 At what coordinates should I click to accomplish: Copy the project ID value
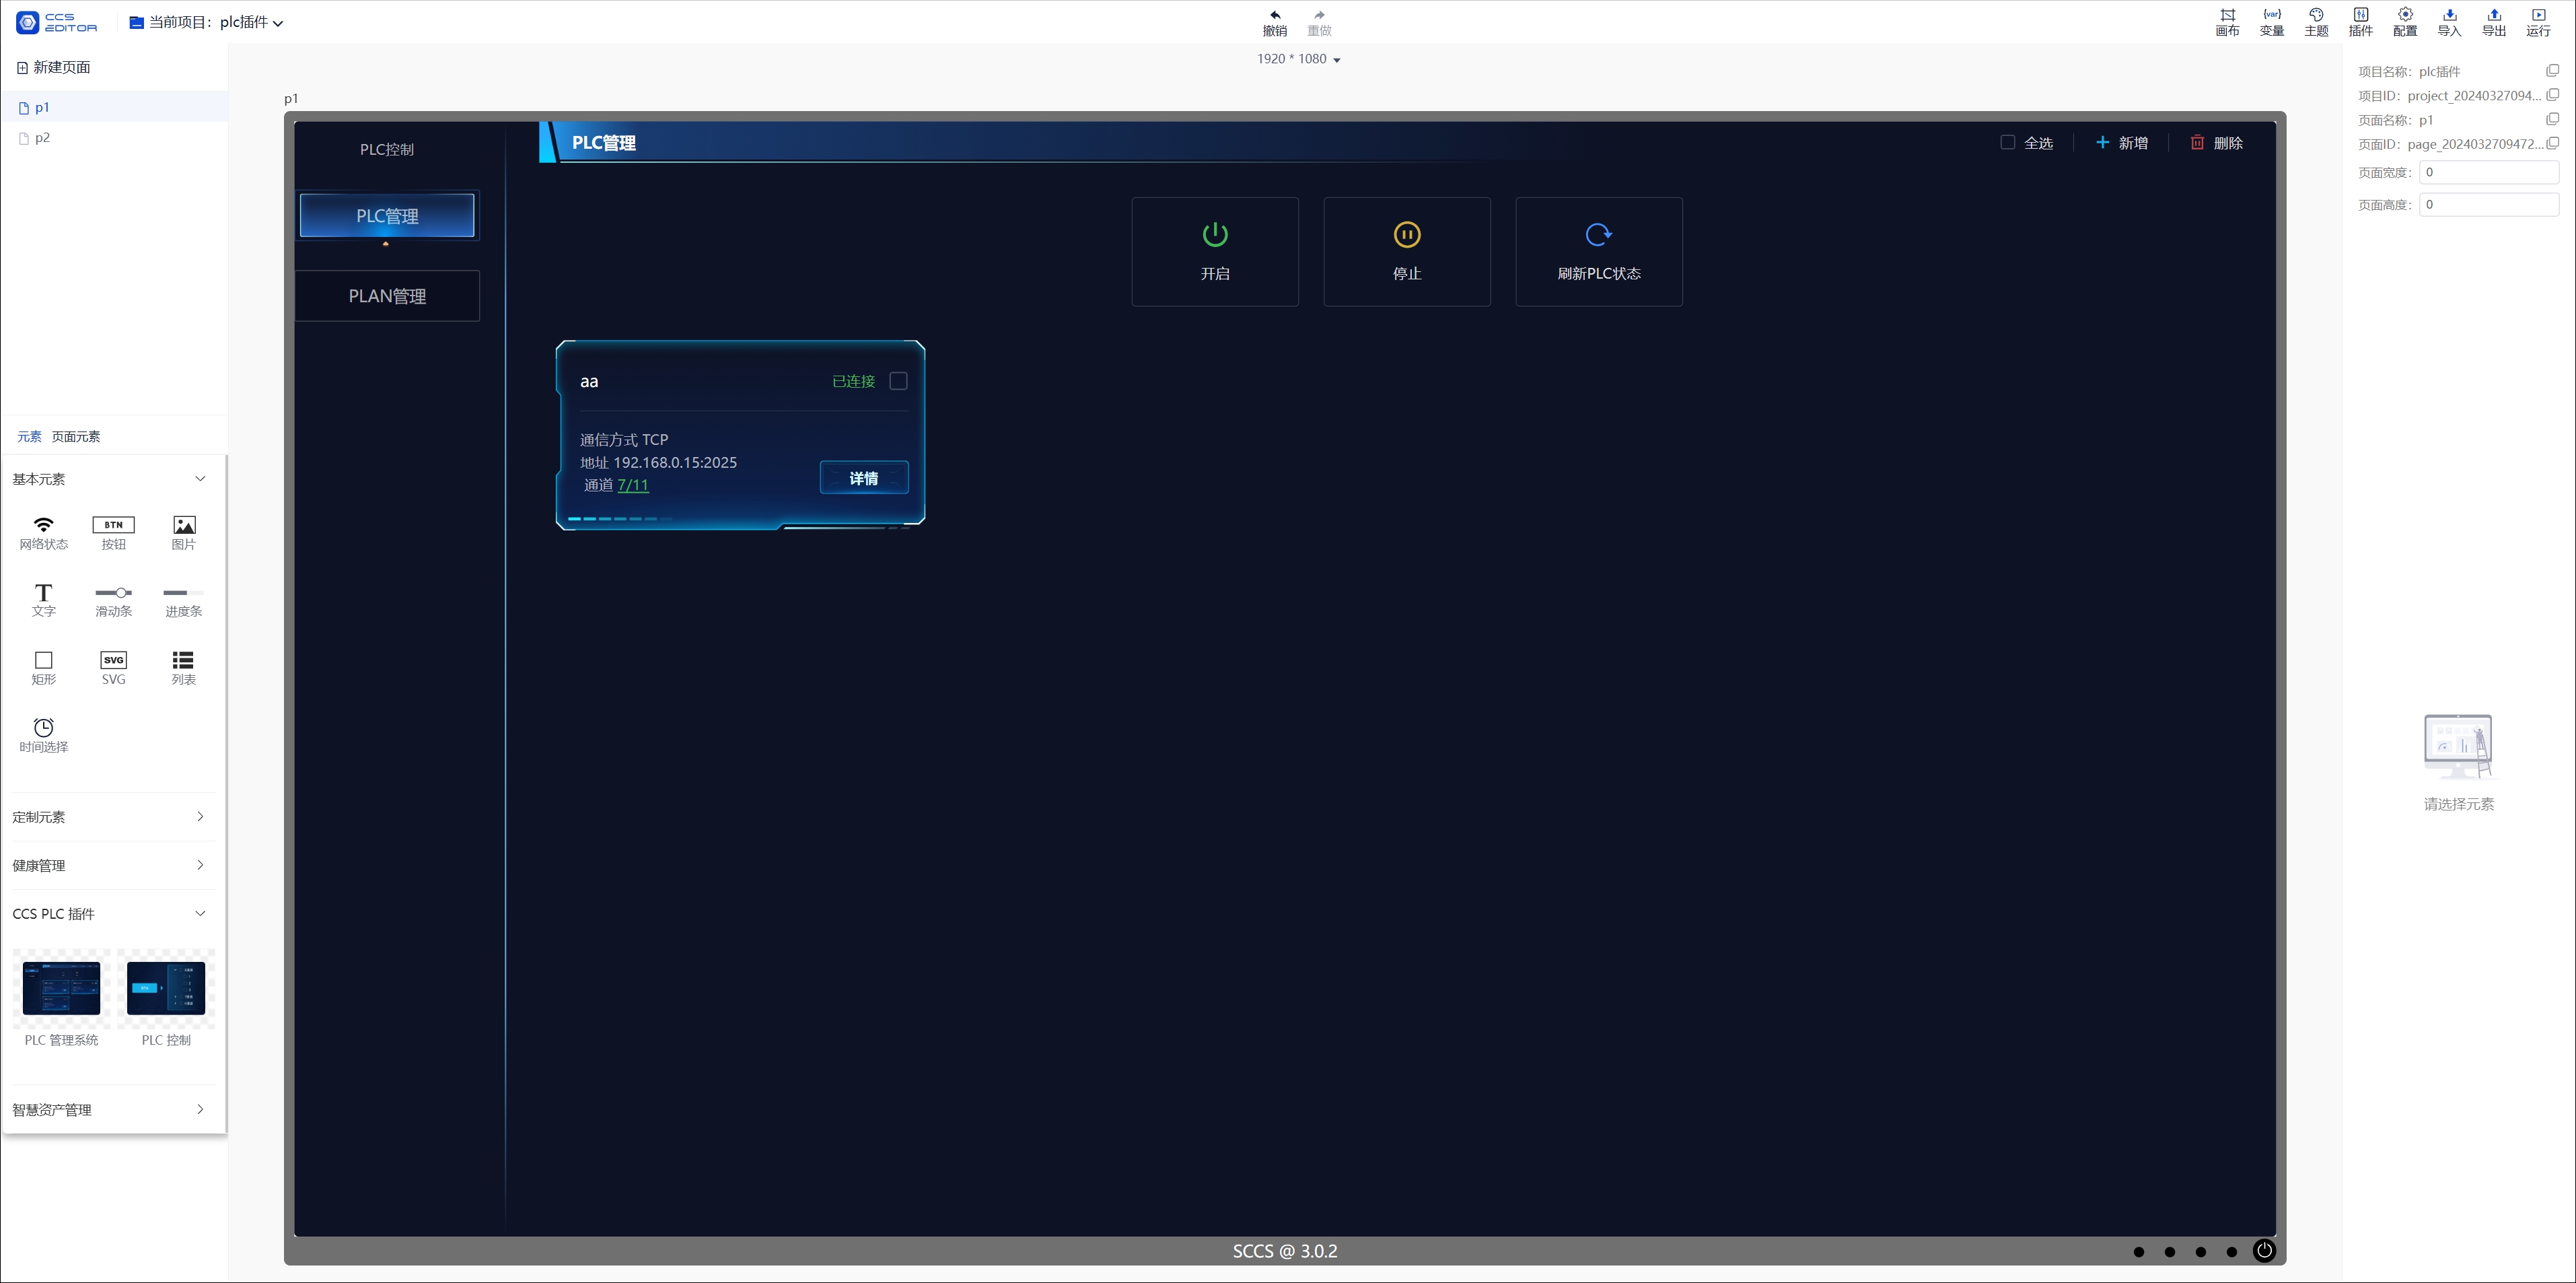point(2552,95)
